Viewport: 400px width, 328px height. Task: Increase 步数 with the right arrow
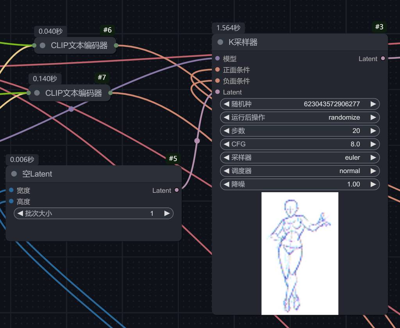(x=373, y=131)
